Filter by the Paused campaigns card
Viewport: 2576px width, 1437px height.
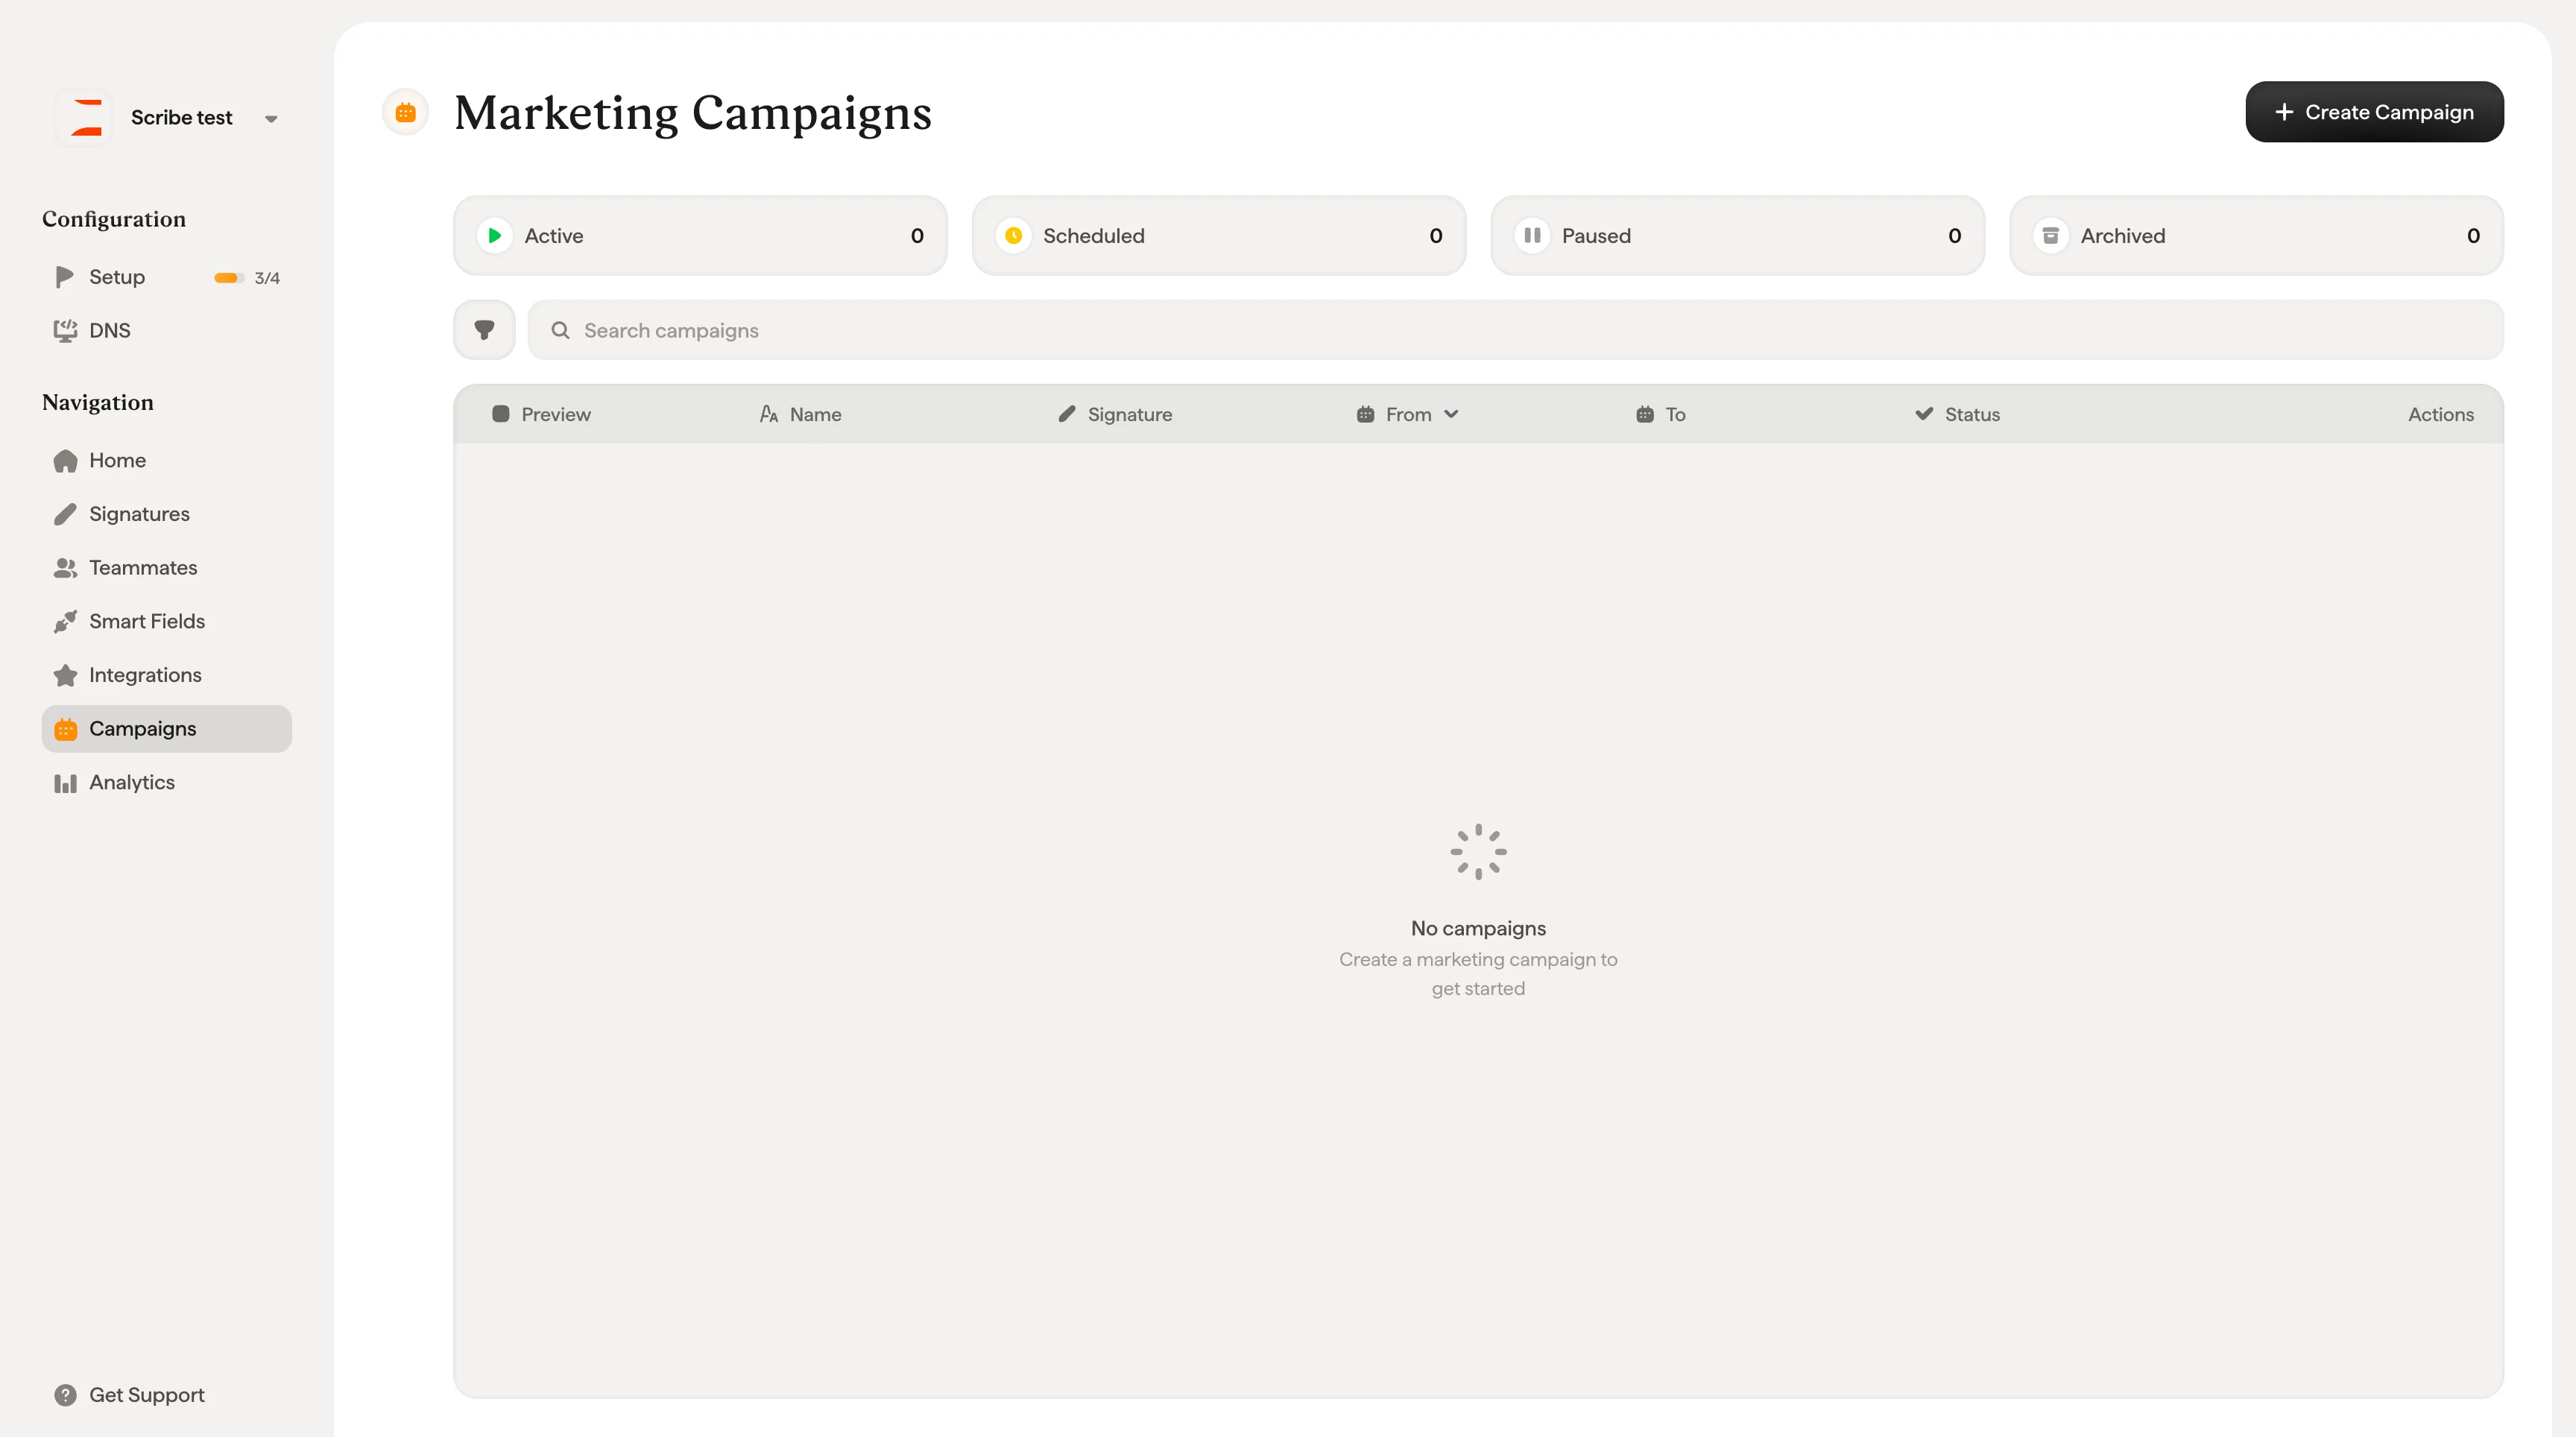[1737, 236]
